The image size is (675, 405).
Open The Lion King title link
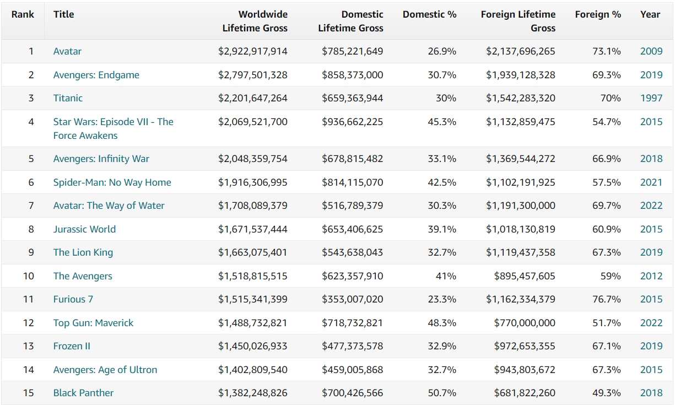click(83, 252)
